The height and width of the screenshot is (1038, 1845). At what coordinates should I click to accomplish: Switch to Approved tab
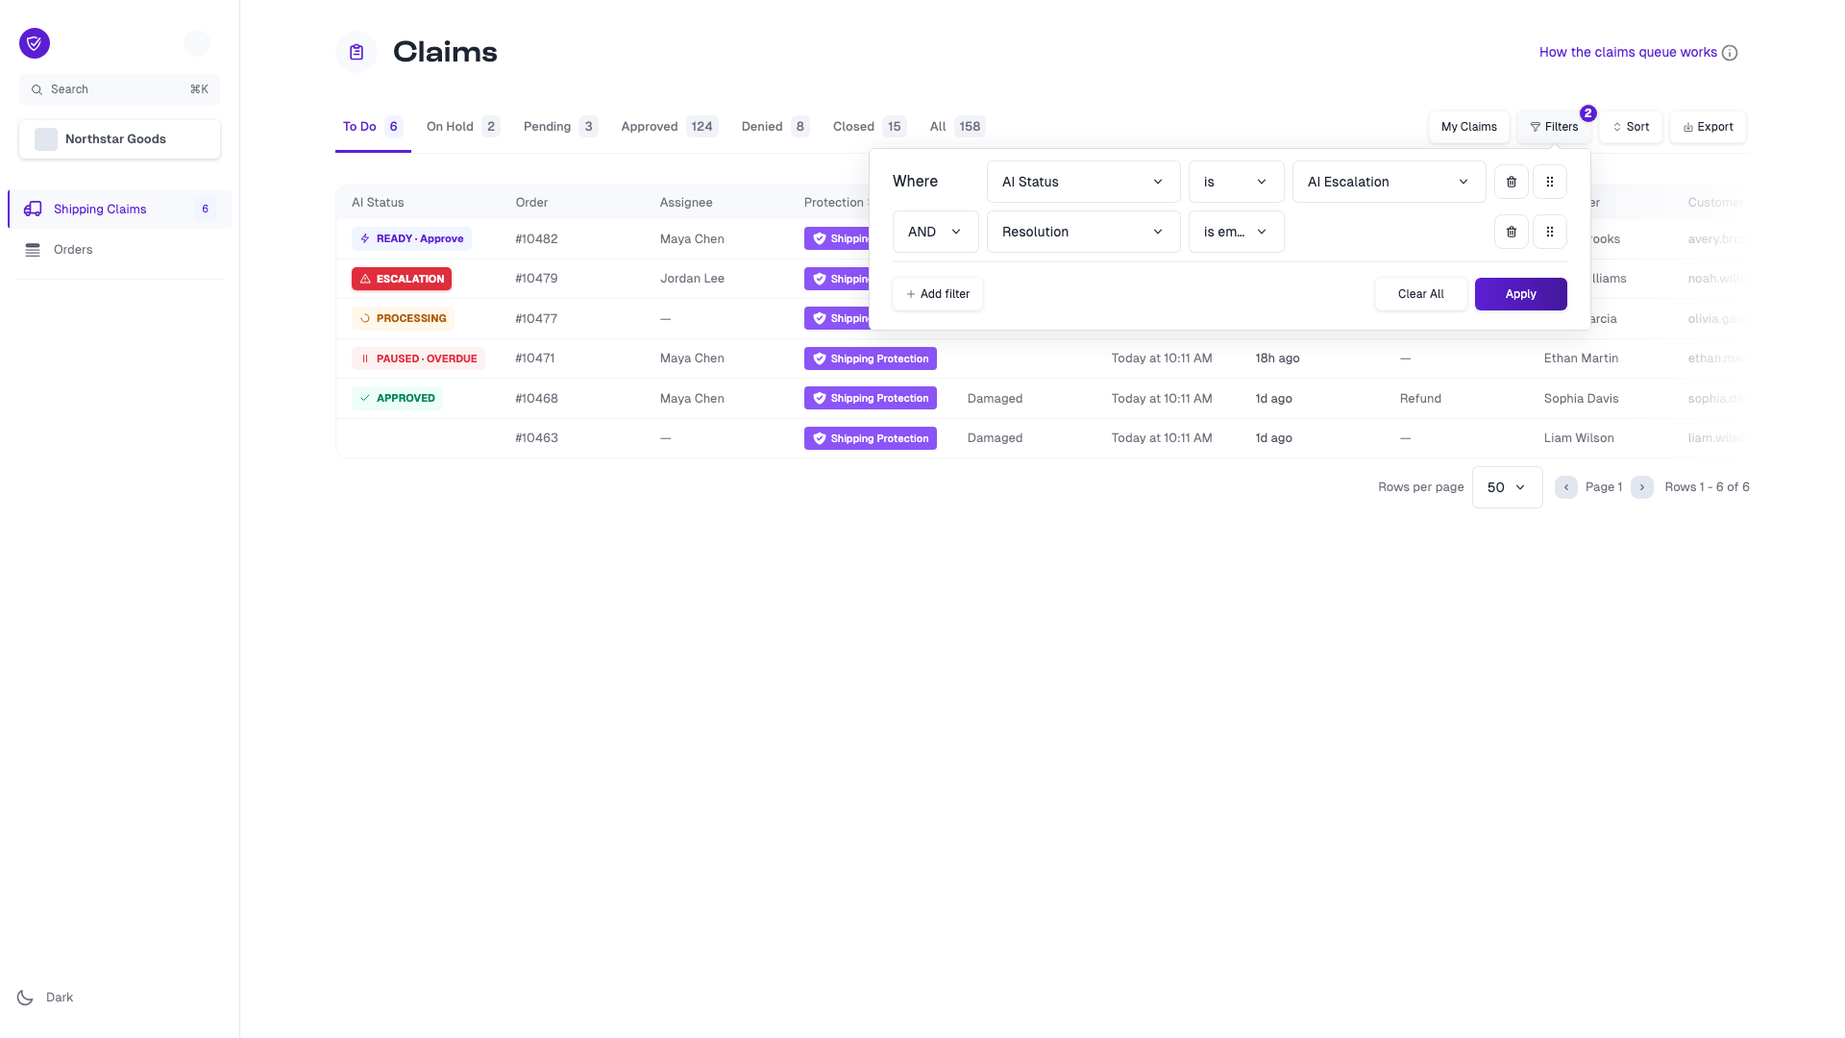[669, 127]
